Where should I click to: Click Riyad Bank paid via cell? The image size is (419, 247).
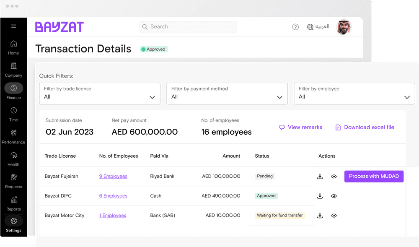[162, 176]
